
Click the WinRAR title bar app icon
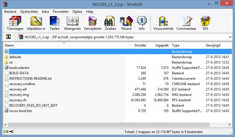5,4
